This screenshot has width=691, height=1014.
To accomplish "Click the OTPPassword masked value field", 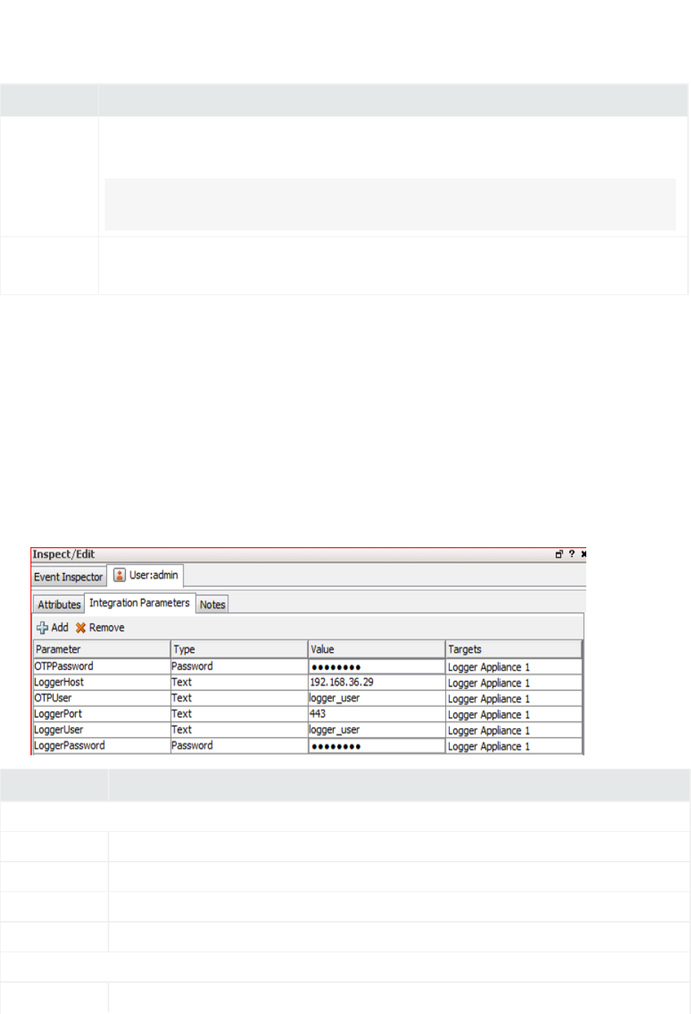I will coord(377,667).
